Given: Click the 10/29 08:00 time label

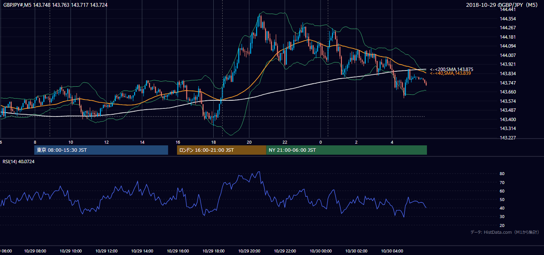Looking at the screenshot, I should click(x=35, y=251).
